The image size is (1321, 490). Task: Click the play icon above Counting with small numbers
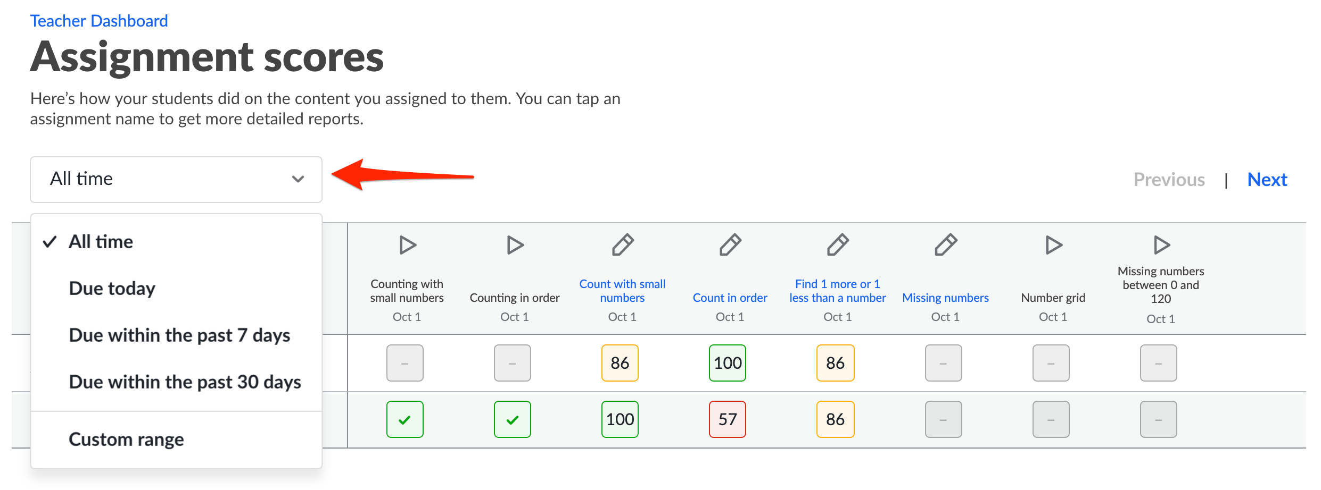[408, 245]
